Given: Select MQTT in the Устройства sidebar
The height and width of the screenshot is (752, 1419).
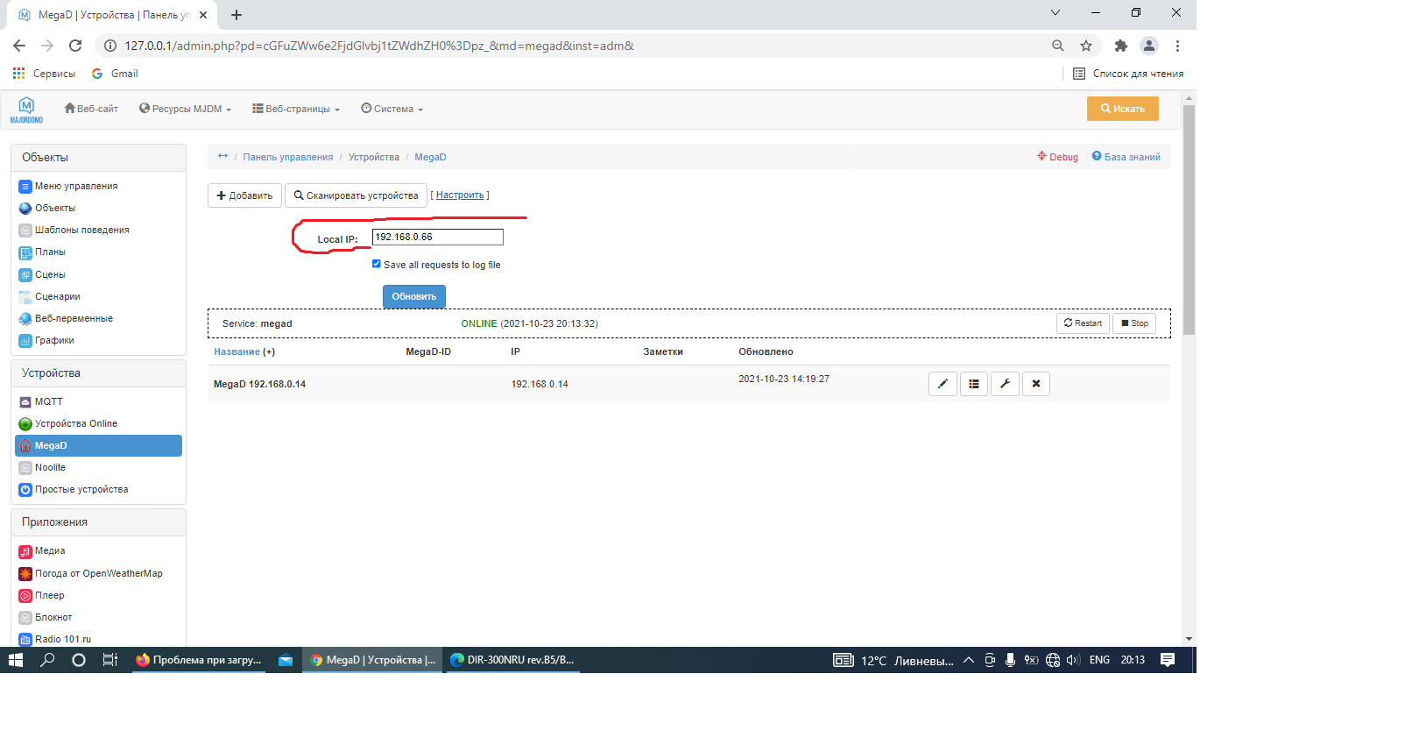Looking at the screenshot, I should tap(49, 401).
